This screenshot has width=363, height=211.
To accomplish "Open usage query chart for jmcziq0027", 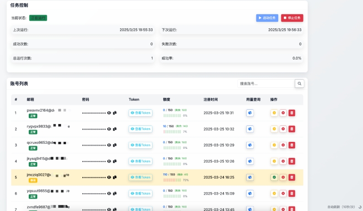I will 250,177.
